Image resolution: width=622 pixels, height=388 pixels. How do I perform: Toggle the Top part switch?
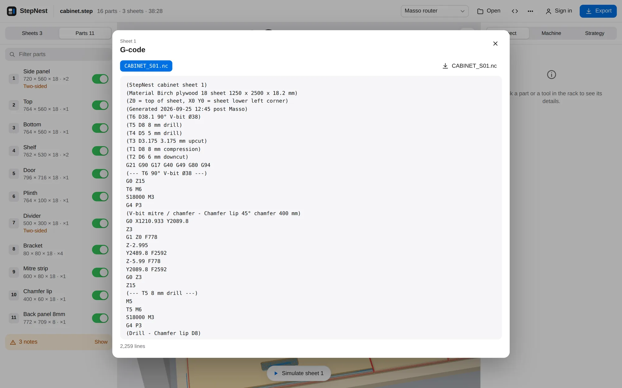(x=100, y=105)
